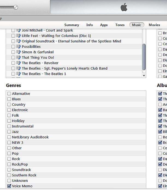This screenshot has height=190, width=167.
Task: Click the playlists scrollbar down arrow
Action: [144, 76]
